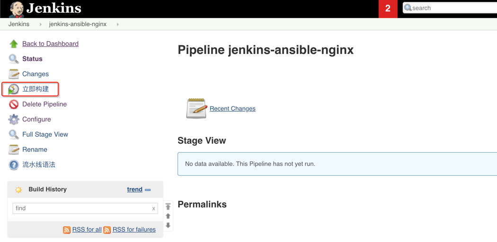Expand the Jenkins breadcrumb arrow

(41, 24)
